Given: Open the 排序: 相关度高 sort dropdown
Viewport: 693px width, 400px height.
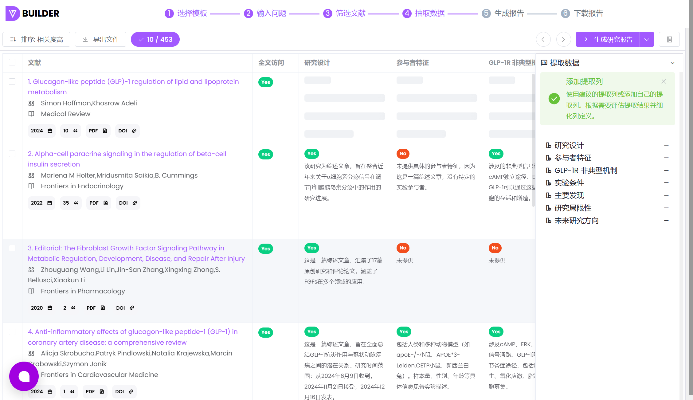Looking at the screenshot, I should 37,39.
